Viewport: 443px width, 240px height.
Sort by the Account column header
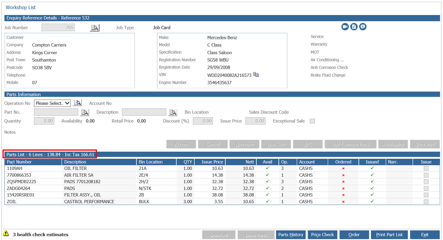point(312,162)
